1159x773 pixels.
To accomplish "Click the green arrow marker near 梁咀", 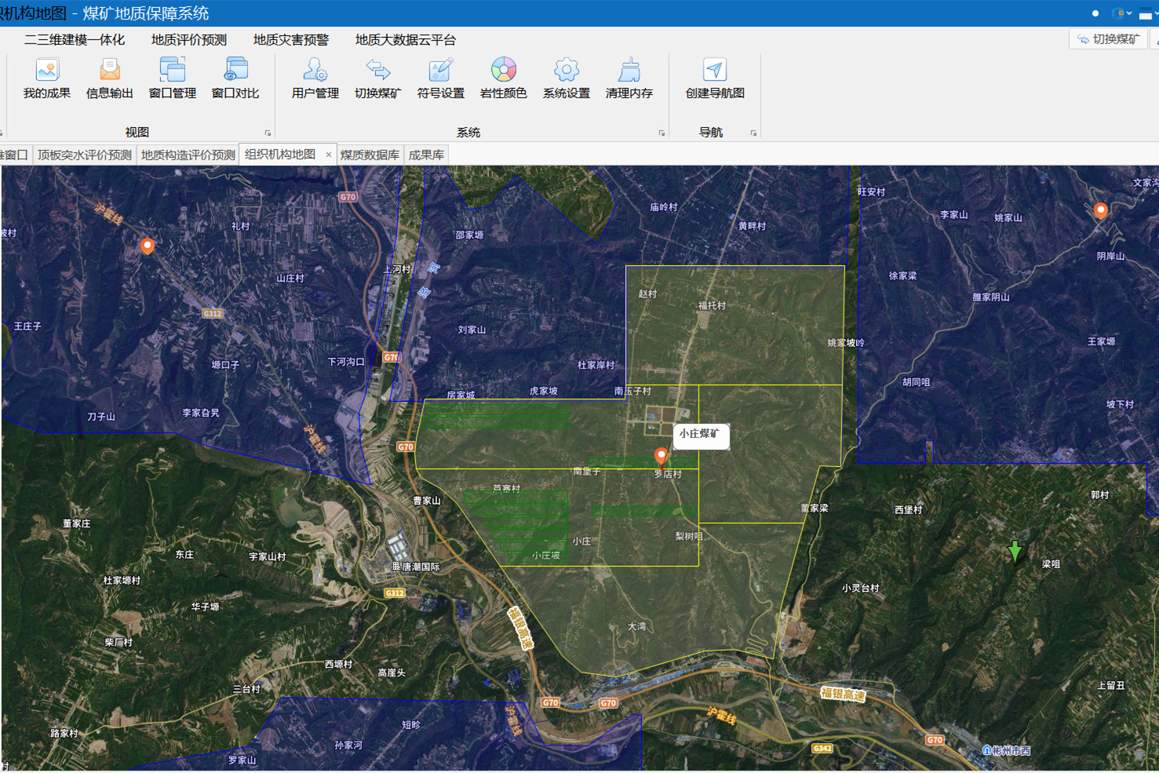I will click(1015, 551).
